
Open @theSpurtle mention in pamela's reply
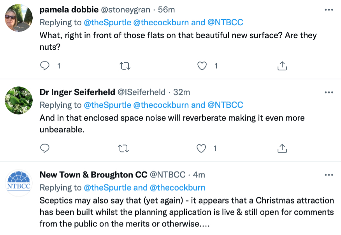pos(107,23)
